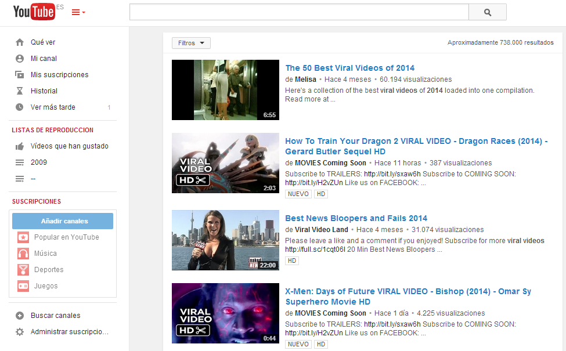Open Vídeos que han gustado playlist
Image resolution: width=566 pixels, height=351 pixels.
pyautogui.click(x=69, y=146)
